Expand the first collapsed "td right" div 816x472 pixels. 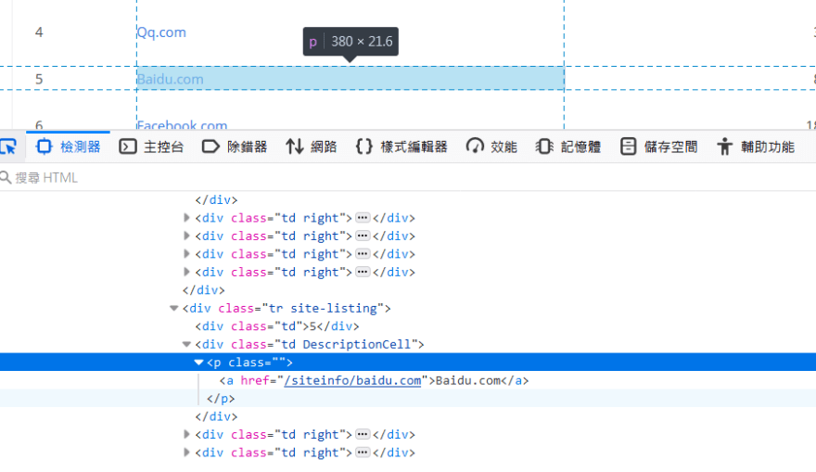pos(186,218)
